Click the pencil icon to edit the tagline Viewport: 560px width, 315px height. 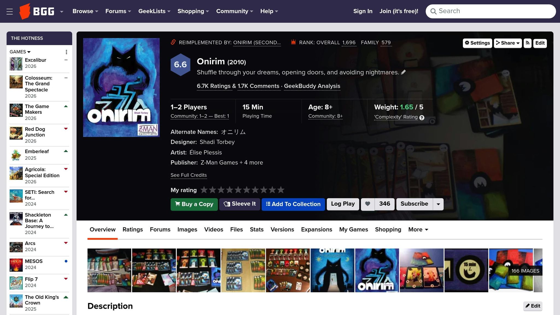pos(403,72)
